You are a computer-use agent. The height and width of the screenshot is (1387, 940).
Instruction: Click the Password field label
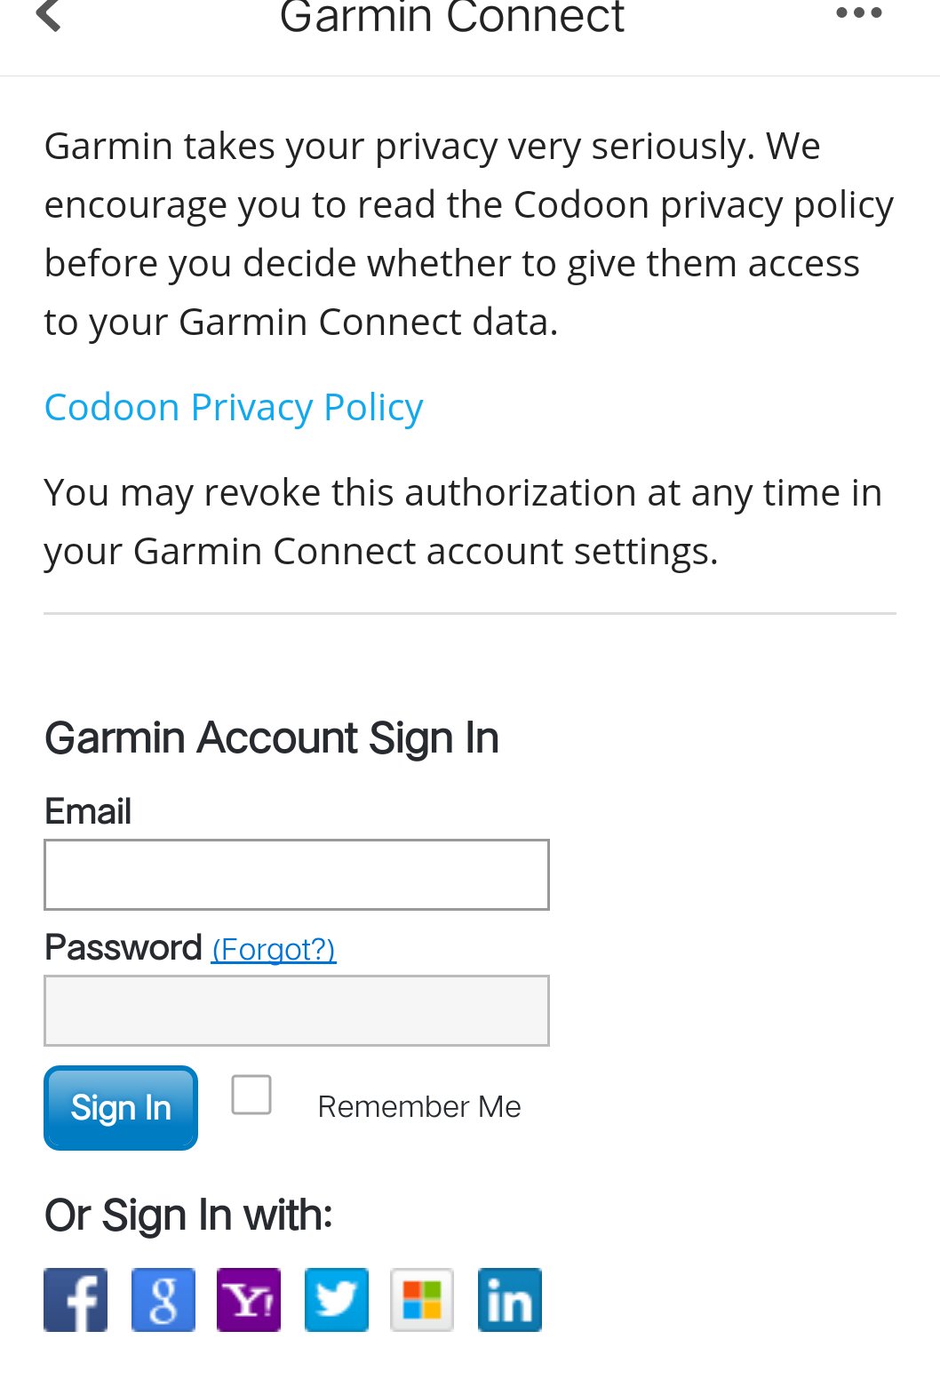pos(123,948)
